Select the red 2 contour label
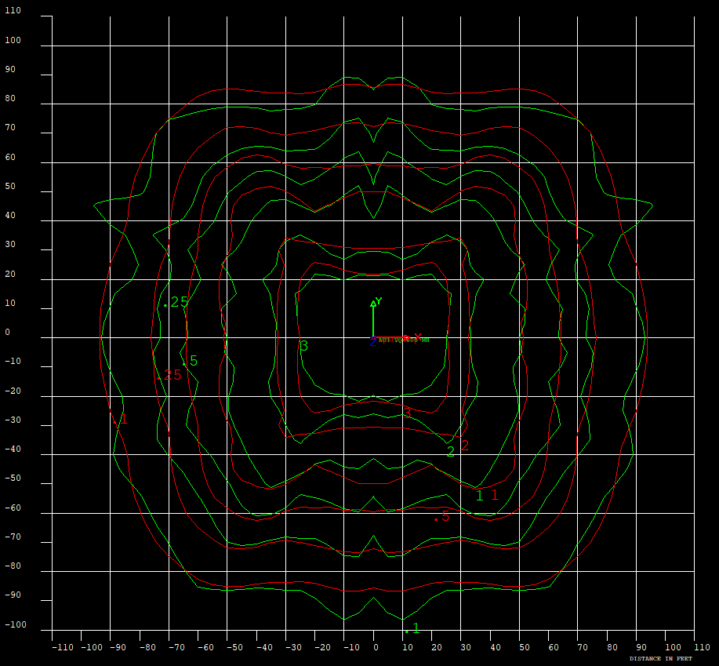This screenshot has width=719, height=666. click(465, 446)
